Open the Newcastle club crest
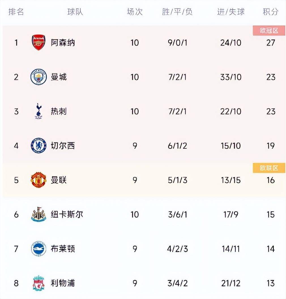Screen dimensions: 286x299 (39, 214)
